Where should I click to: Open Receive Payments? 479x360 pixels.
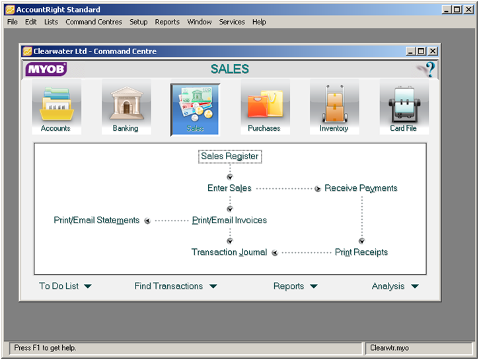[361, 188]
